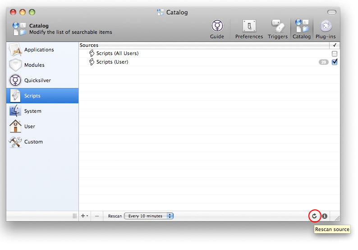Select Modules in the sidebar
Image resolution: width=358 pixels, height=250 pixels.
coord(42,65)
